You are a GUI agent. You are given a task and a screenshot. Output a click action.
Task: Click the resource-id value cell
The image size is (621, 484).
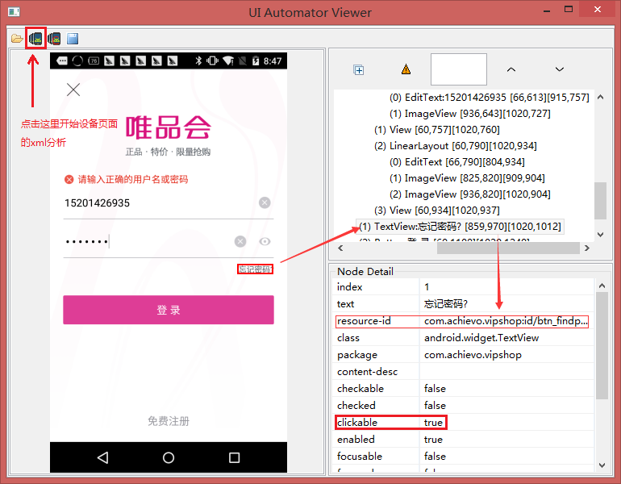506,321
